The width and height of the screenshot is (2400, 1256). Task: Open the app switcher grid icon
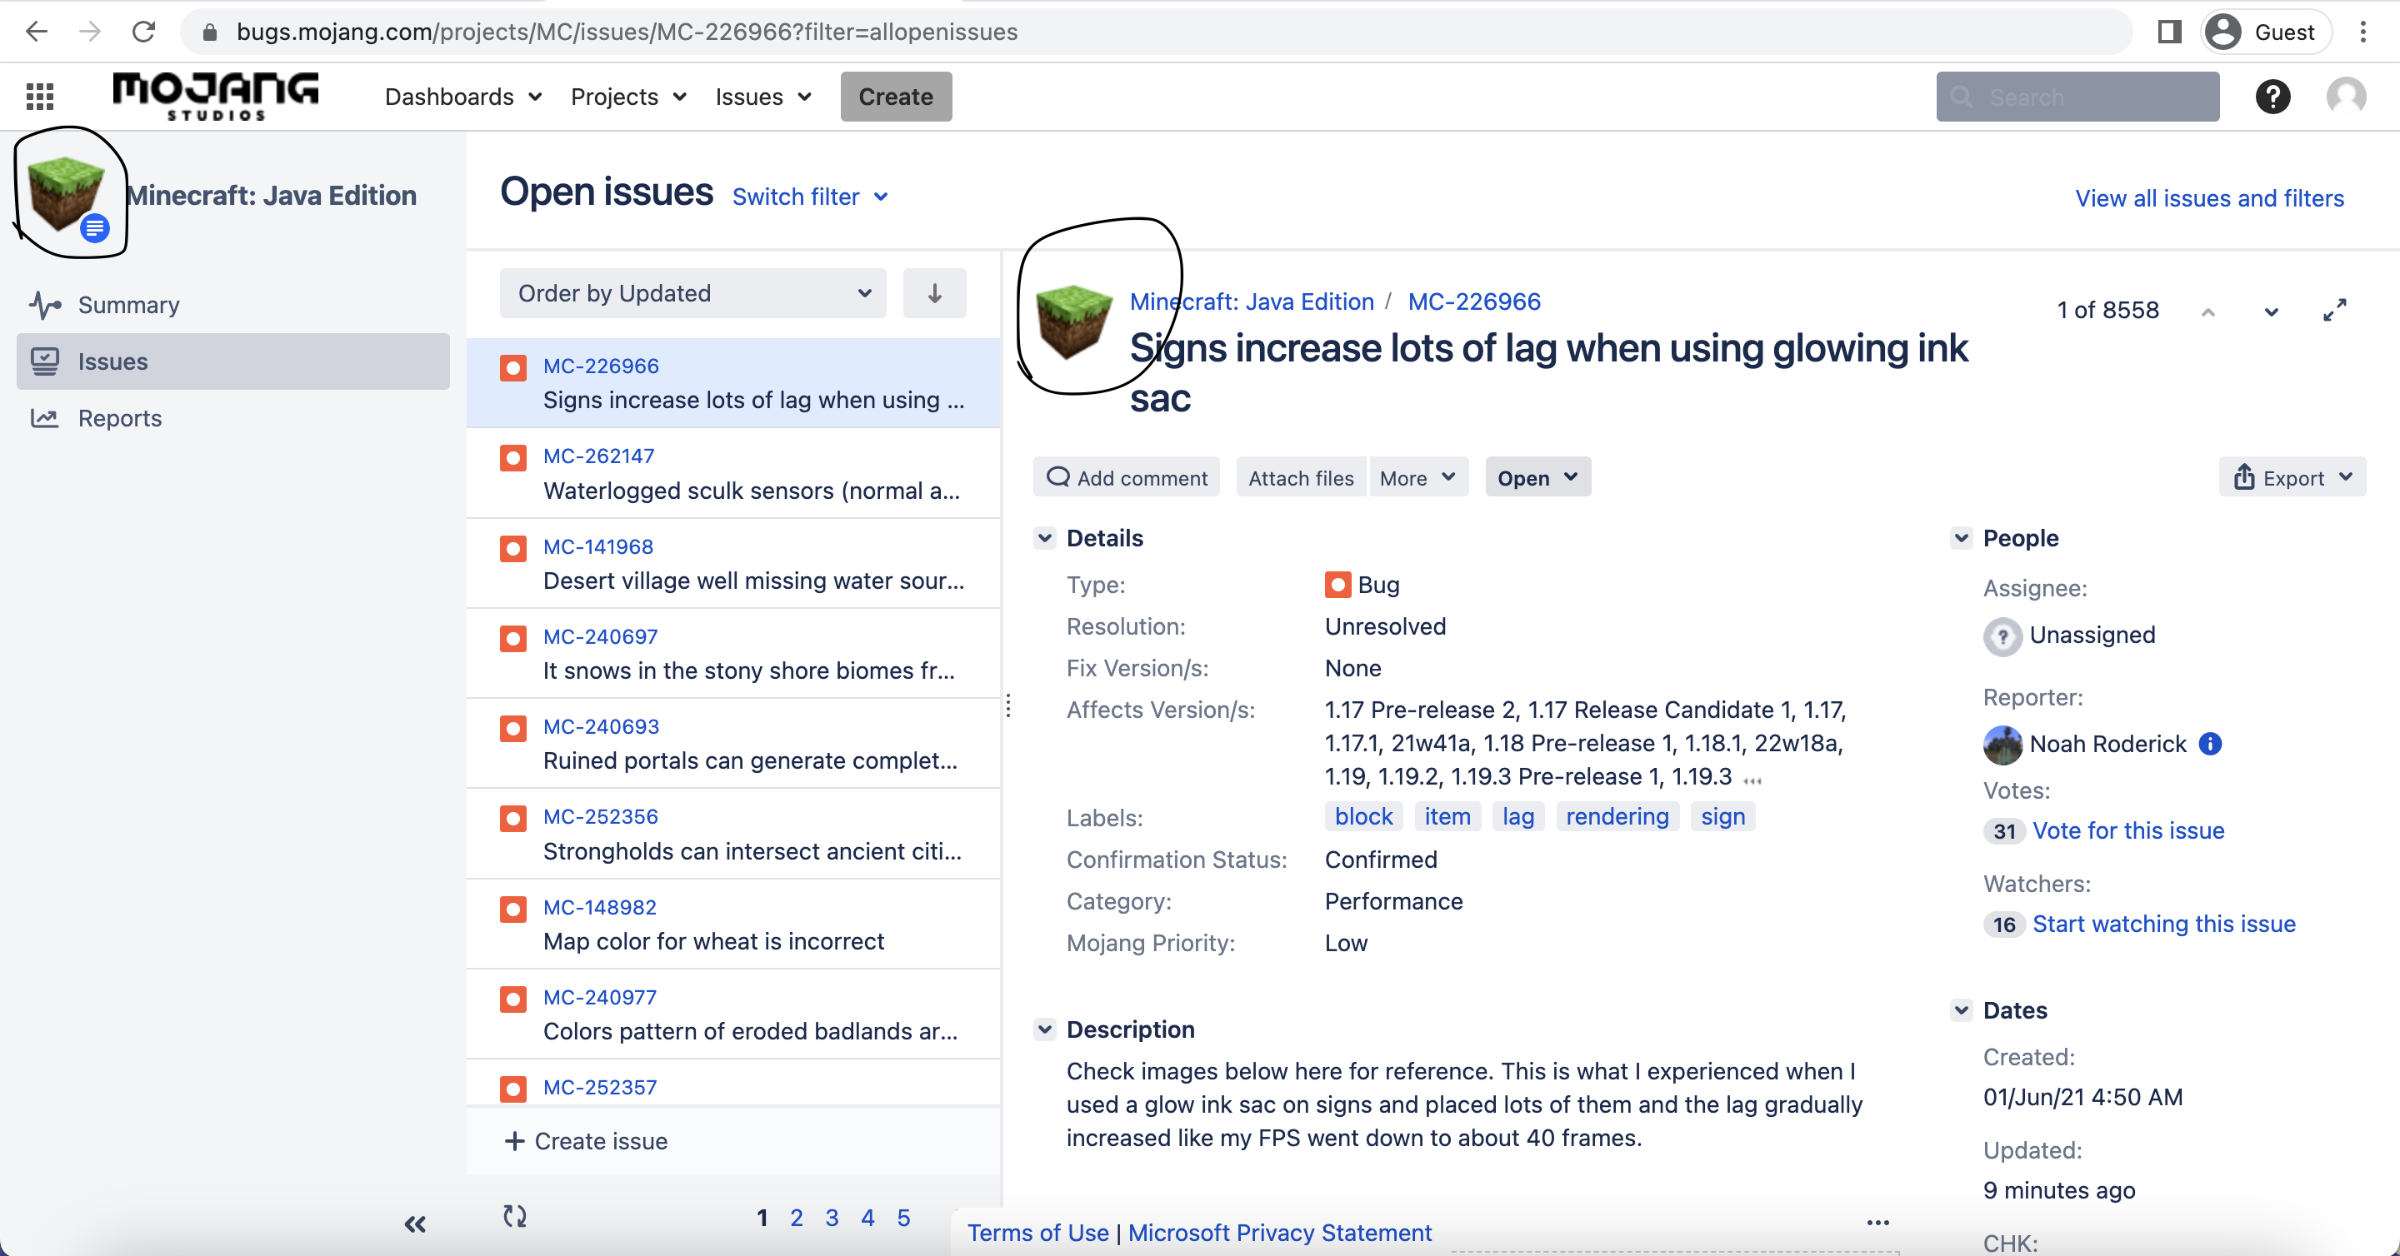(x=39, y=96)
